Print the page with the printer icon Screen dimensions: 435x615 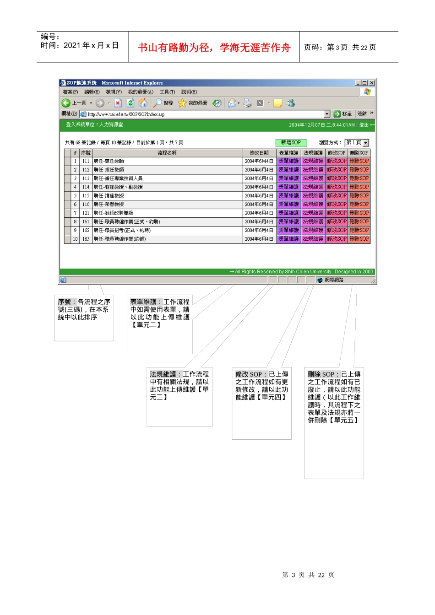coord(247,103)
